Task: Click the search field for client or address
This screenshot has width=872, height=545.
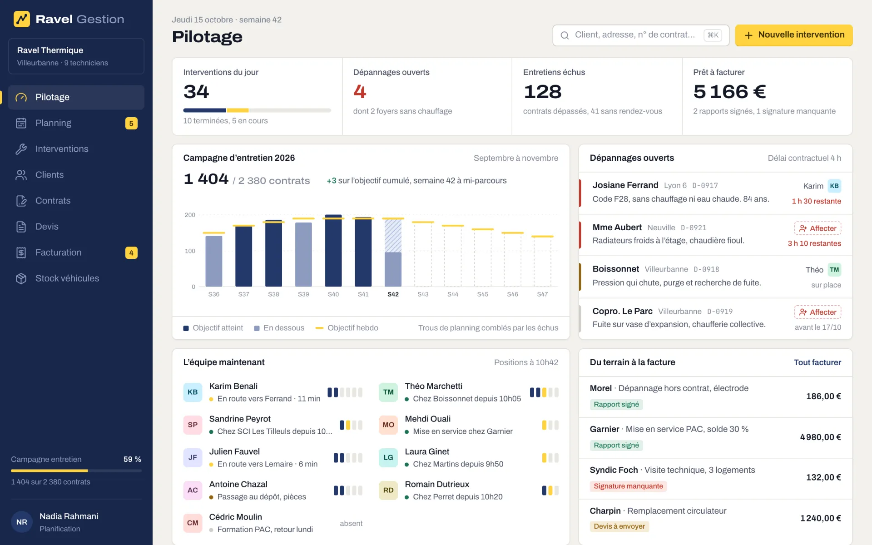Action: [x=640, y=35]
